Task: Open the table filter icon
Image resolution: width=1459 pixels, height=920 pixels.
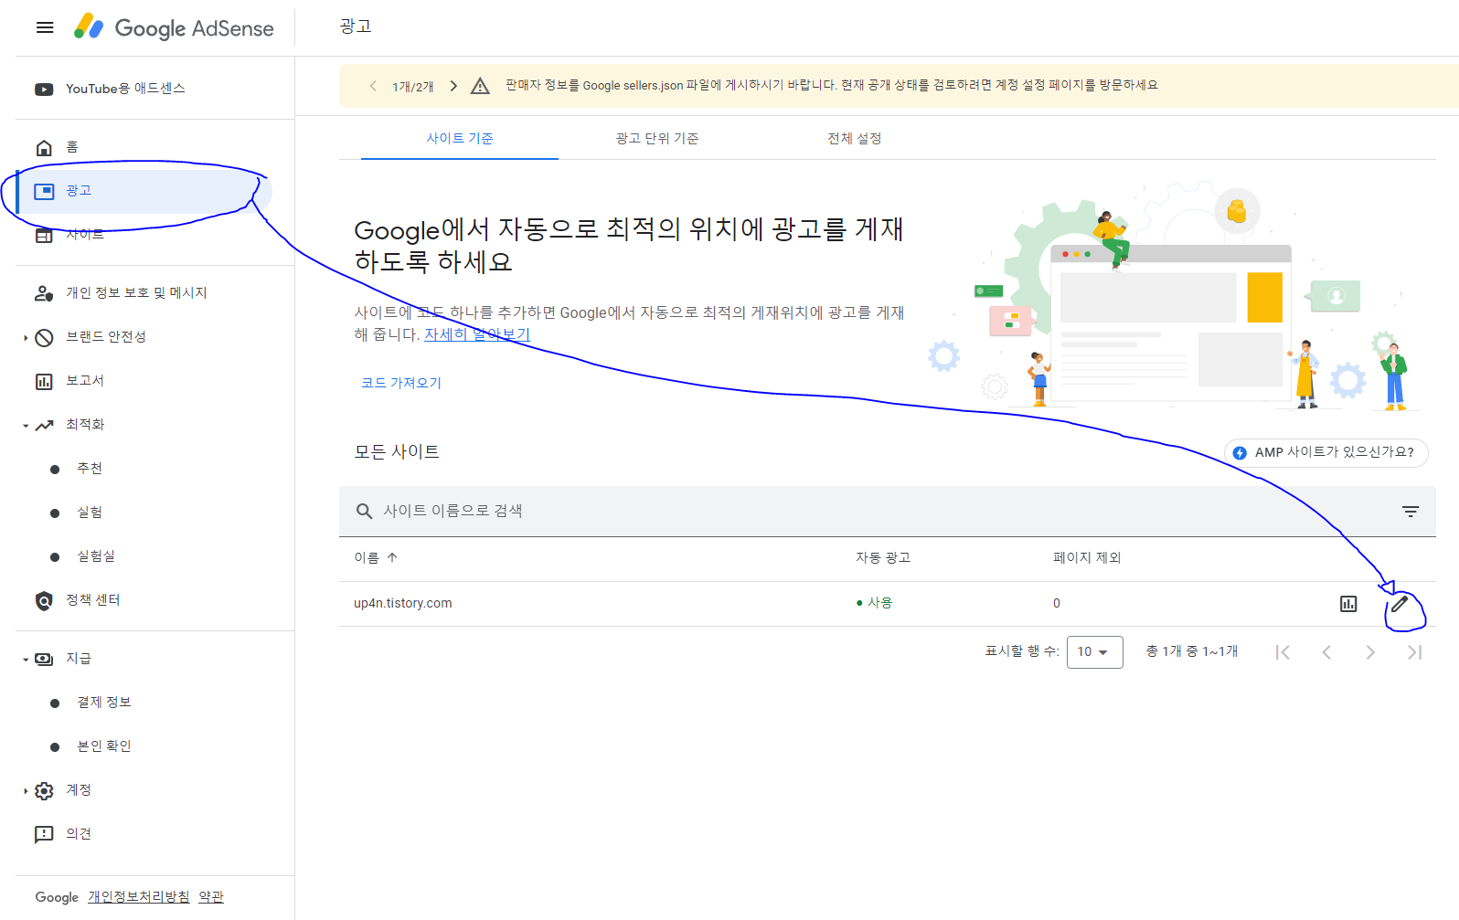Action: point(1411,512)
